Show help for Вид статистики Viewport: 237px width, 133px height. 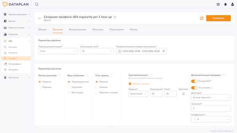[x=87, y=75]
